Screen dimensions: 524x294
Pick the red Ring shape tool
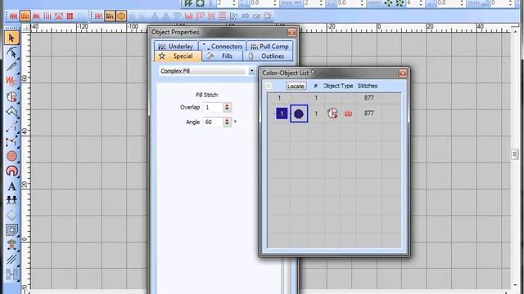11,171
